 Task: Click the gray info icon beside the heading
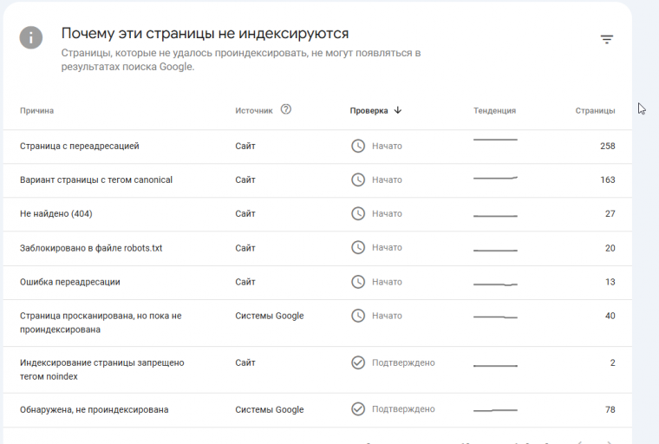(31, 37)
